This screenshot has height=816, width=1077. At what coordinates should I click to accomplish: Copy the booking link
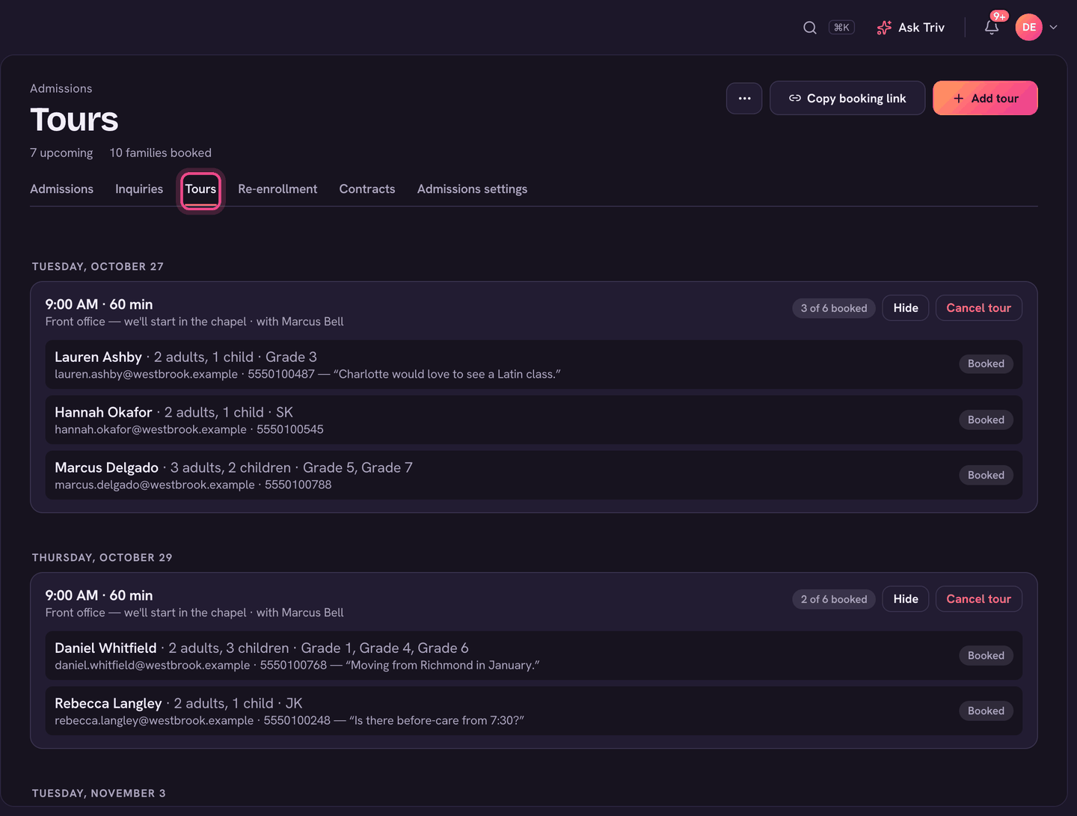(x=847, y=98)
